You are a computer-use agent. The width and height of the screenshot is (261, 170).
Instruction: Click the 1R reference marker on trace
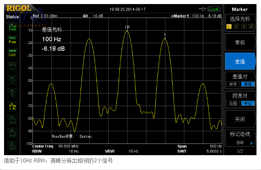(127, 27)
